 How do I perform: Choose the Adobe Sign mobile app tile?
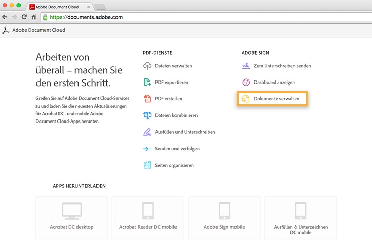click(x=224, y=218)
